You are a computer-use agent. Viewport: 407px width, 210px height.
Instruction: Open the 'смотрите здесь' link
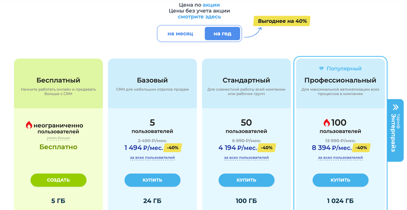point(199,16)
